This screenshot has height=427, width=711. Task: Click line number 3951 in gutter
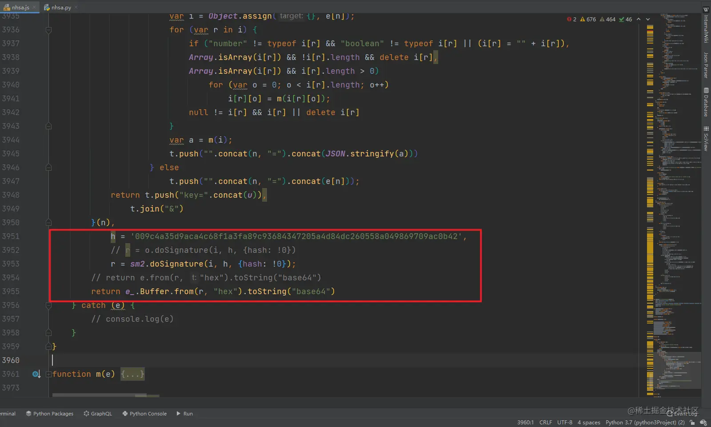tap(11, 236)
